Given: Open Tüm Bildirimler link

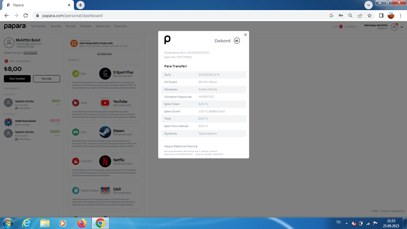Looking at the screenshot, I should point(104,54).
